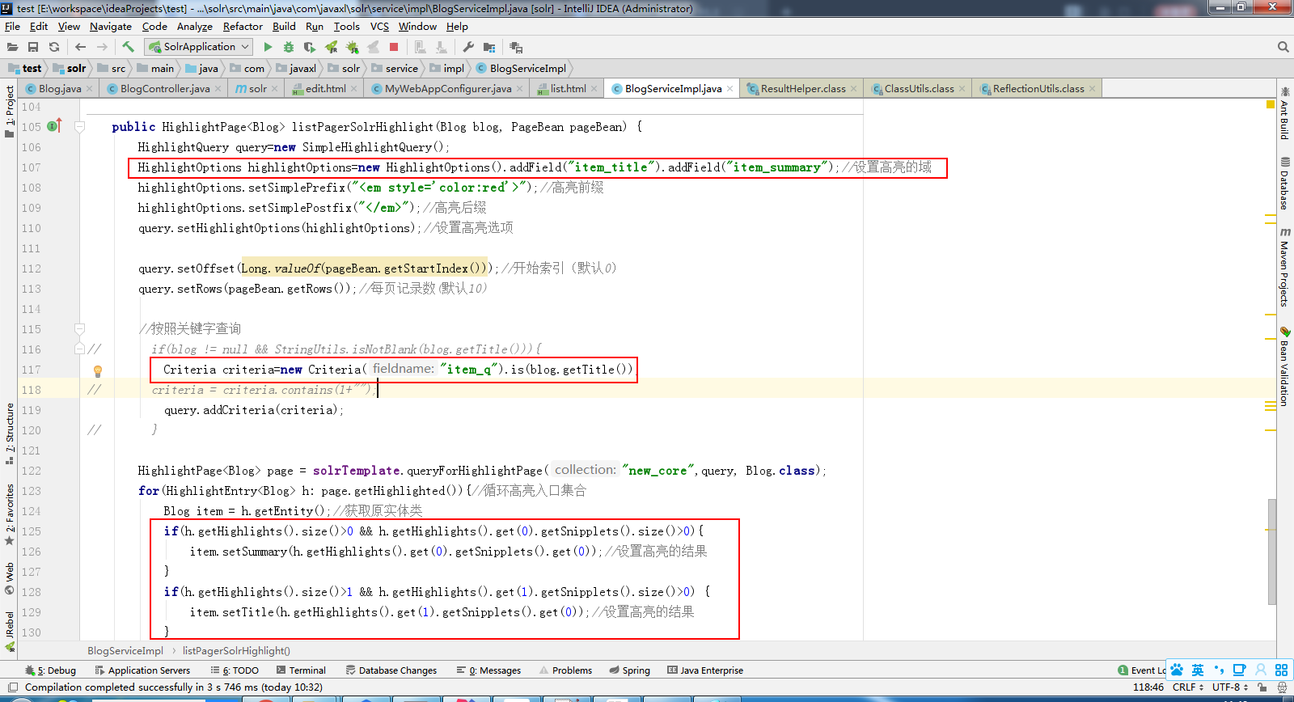This screenshot has width=1294, height=702.
Task: Toggle the 1: Project tool window
Action: click(9, 112)
